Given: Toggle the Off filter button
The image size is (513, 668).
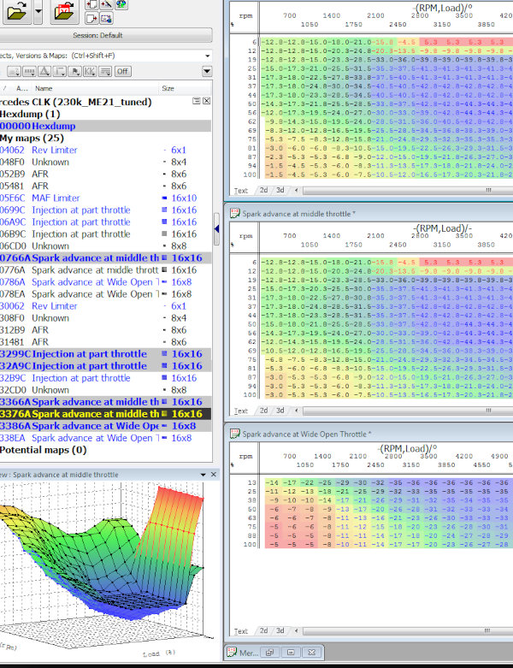Looking at the screenshot, I should (x=122, y=71).
